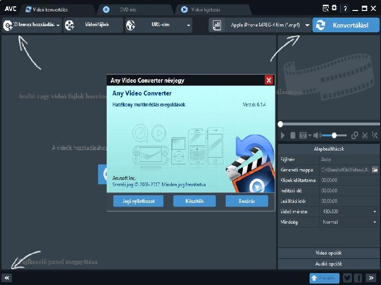Click the AVC logo in the title bar
381x285 pixels.
point(10,9)
